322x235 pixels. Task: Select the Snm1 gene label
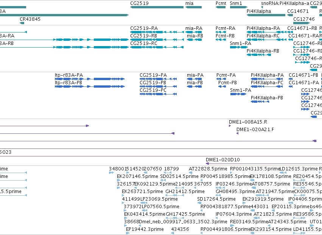pyautogui.click(x=236, y=3)
